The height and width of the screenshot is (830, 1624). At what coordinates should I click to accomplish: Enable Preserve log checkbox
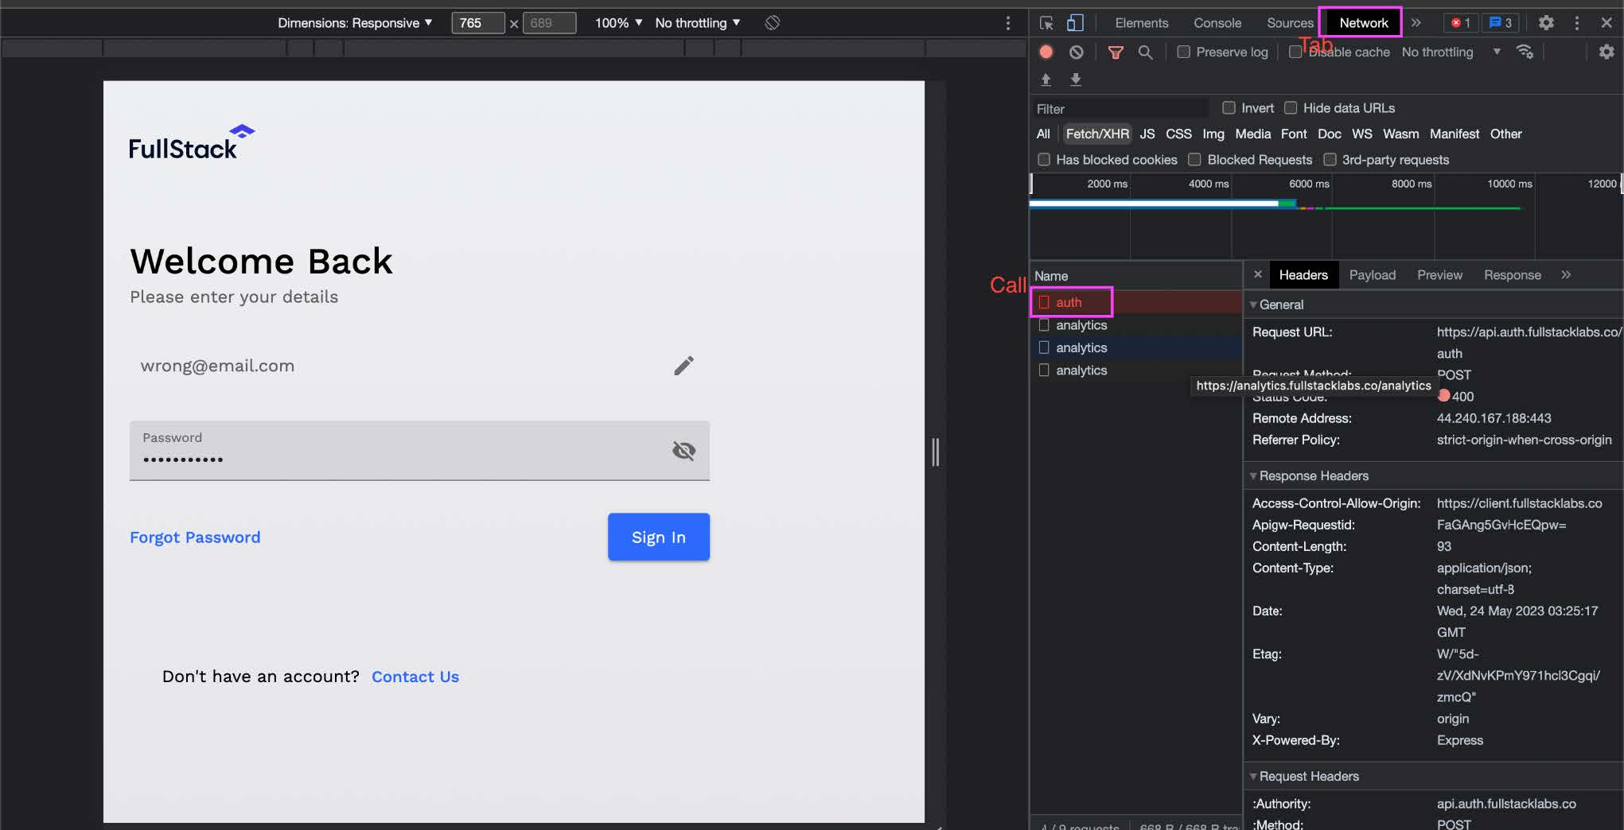(x=1183, y=52)
